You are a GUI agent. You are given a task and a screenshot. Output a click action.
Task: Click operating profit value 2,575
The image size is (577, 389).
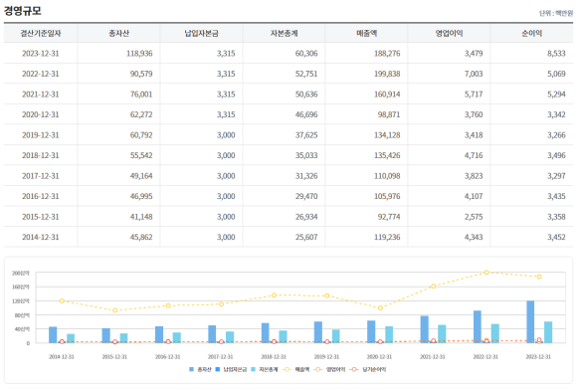click(x=474, y=217)
